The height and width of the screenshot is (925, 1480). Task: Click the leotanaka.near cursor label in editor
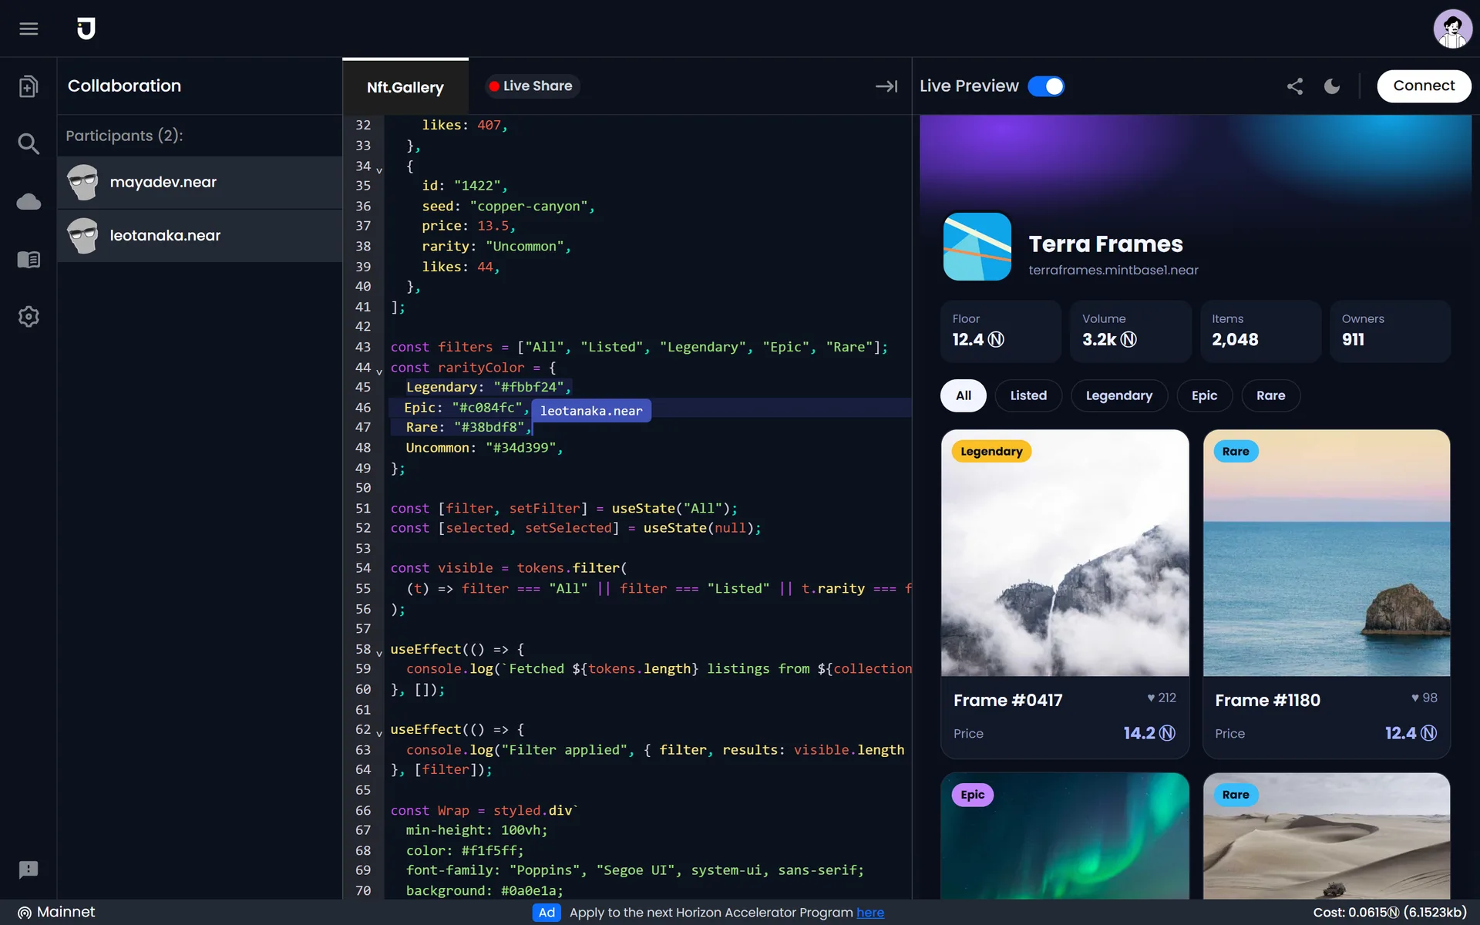591,411
